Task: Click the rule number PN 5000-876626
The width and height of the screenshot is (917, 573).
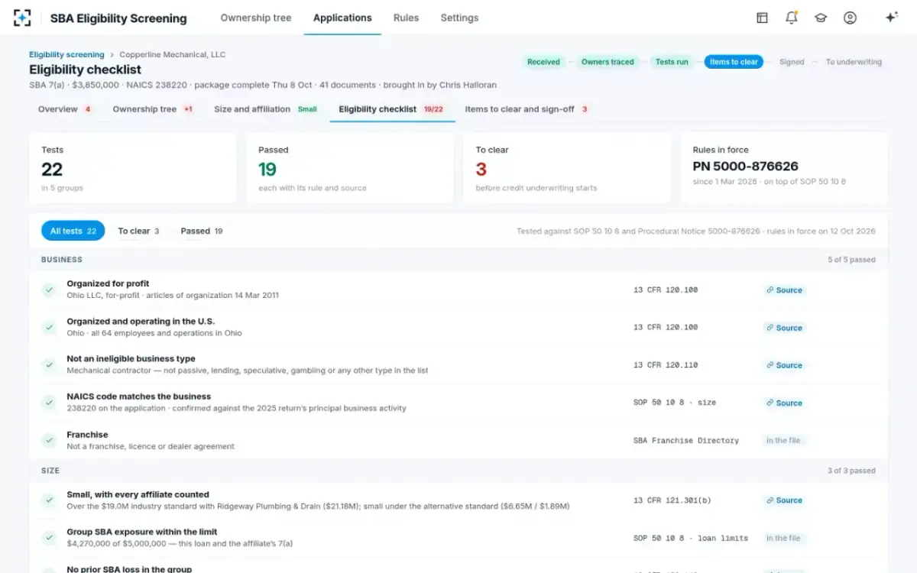Action: (x=746, y=166)
